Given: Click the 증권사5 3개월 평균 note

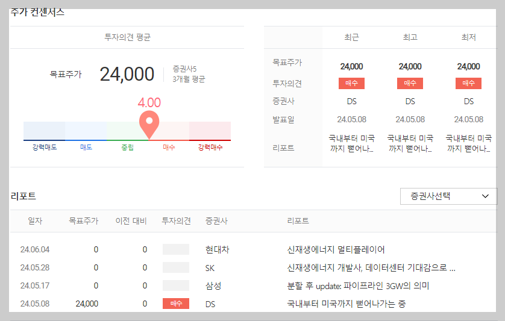Looking at the screenshot, I should pyautogui.click(x=189, y=74).
